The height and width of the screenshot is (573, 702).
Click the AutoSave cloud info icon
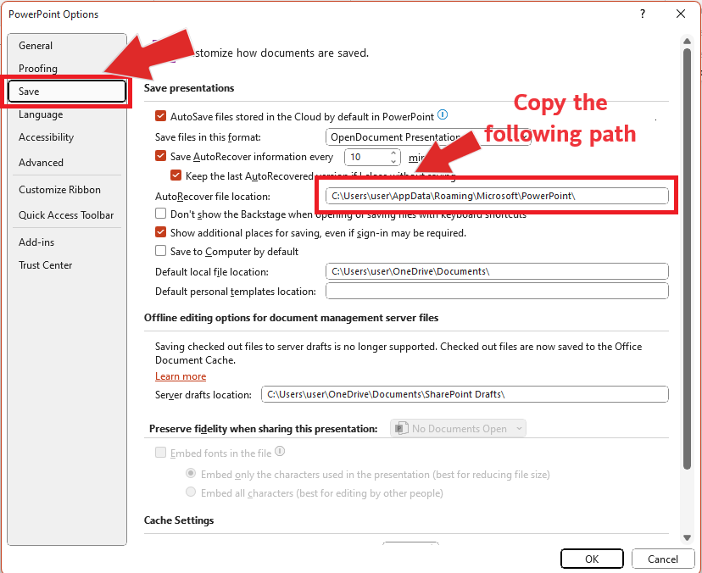click(x=441, y=114)
